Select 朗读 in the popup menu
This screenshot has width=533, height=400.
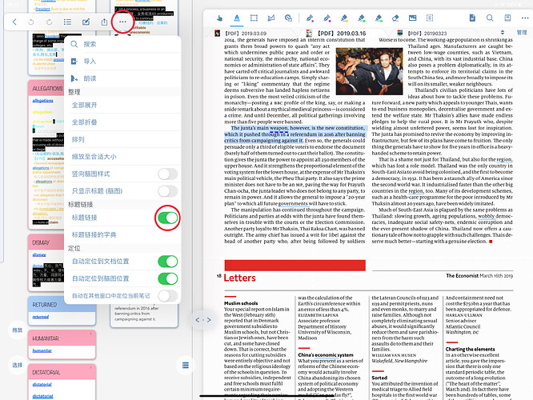(122, 78)
